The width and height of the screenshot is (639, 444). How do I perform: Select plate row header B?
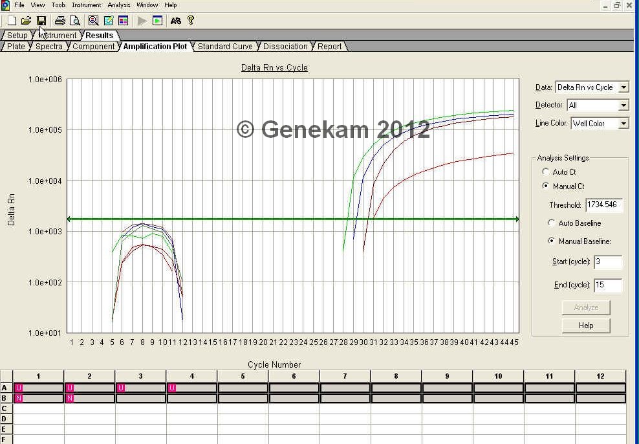(x=5, y=398)
